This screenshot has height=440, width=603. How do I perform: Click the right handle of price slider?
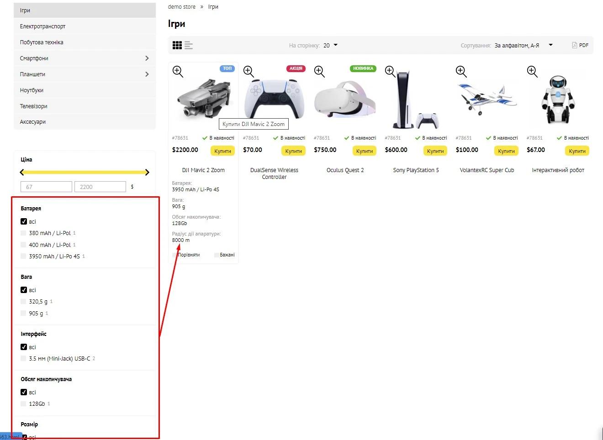pyautogui.click(x=147, y=173)
